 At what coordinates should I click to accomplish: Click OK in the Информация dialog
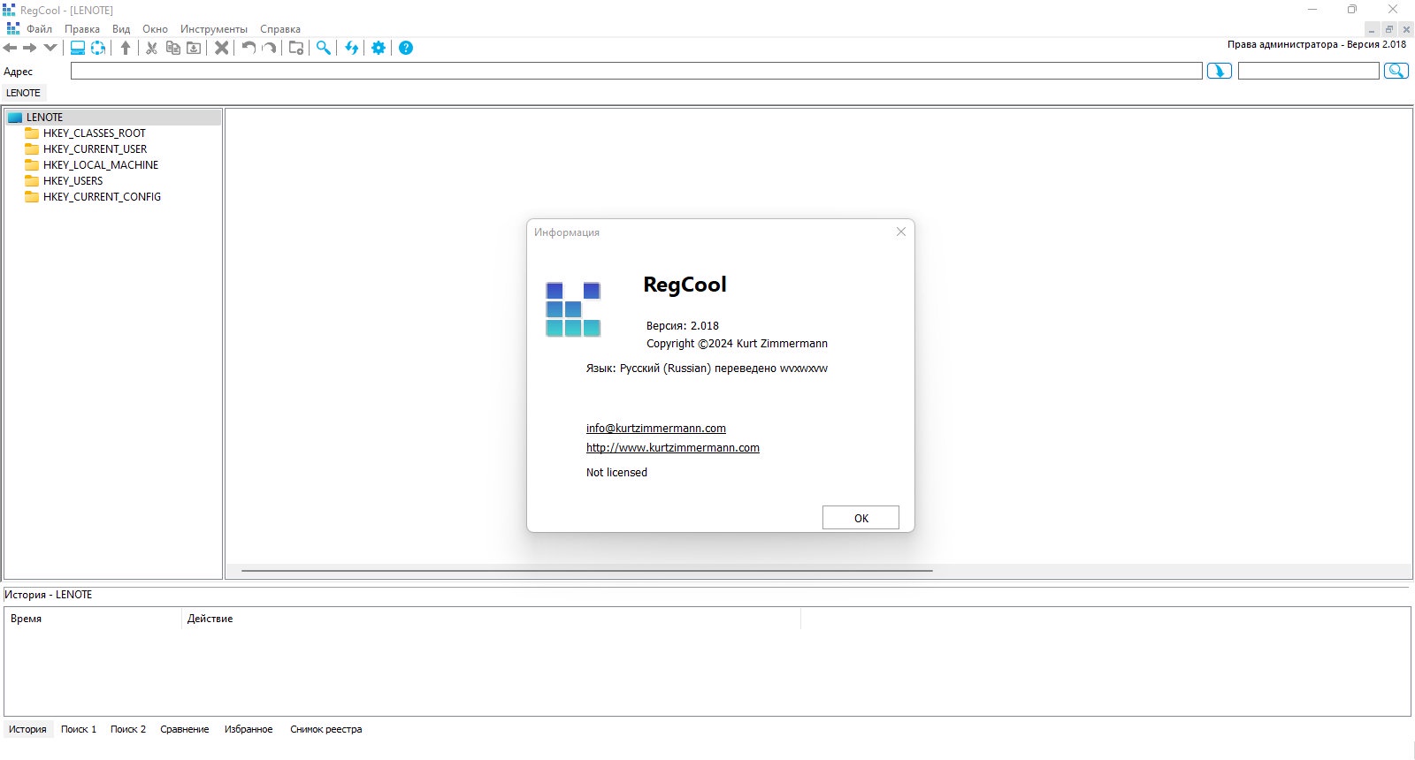point(860,518)
